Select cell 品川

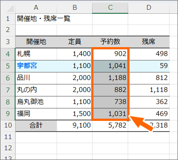tap(36, 78)
